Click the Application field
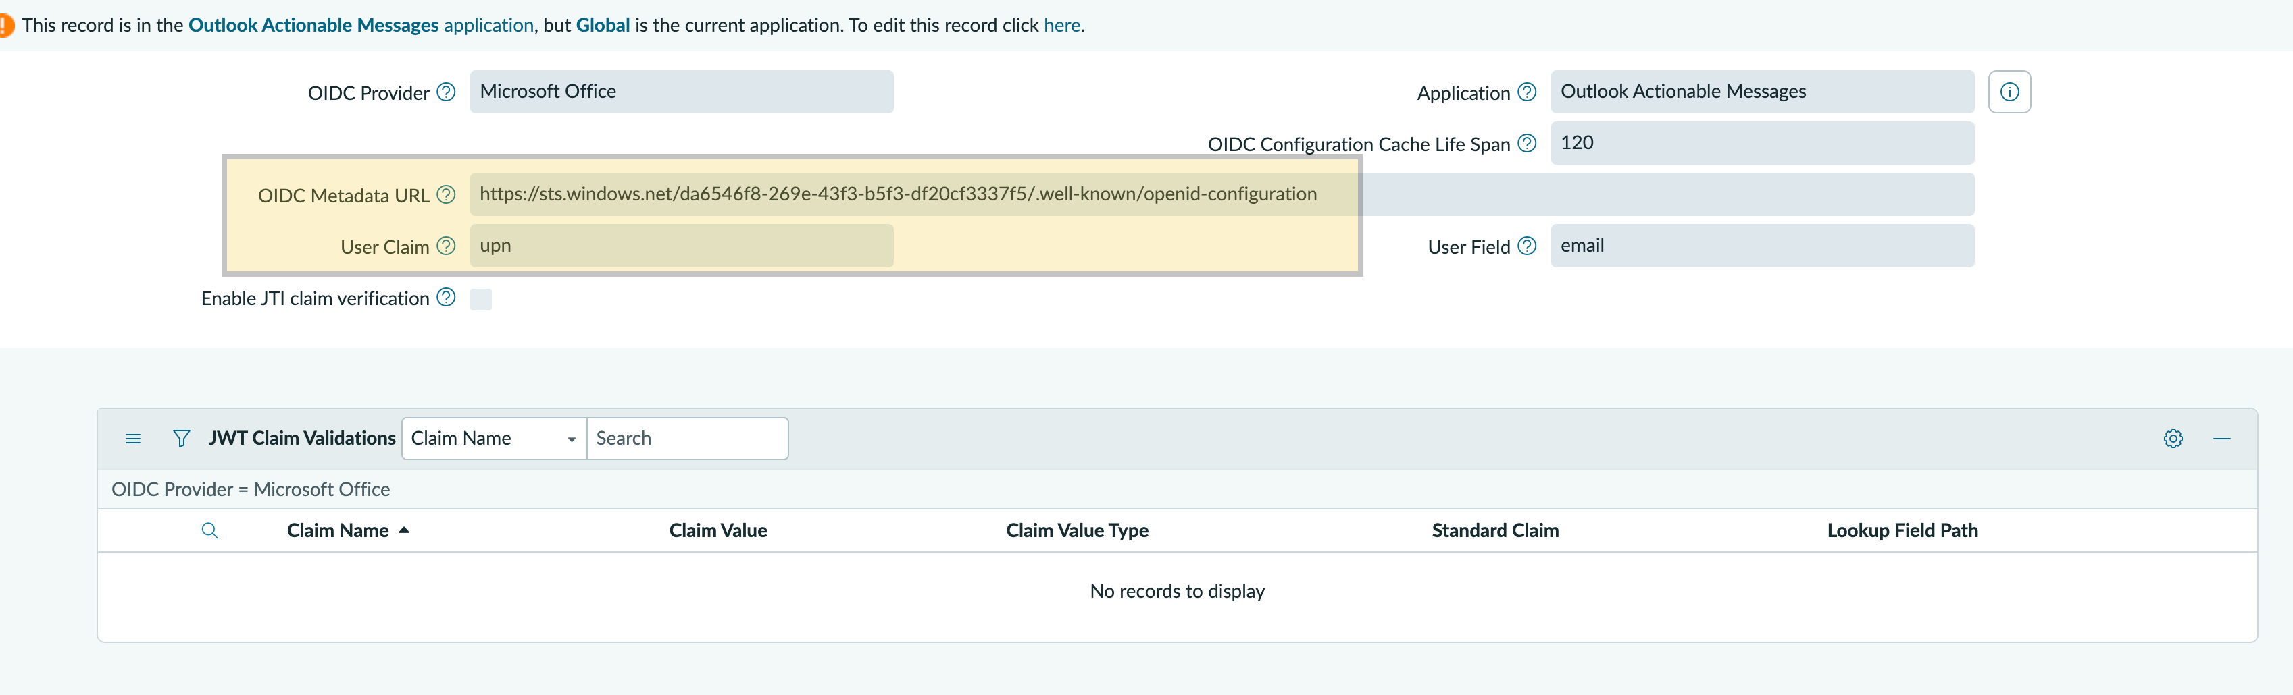This screenshot has height=695, width=2293. pyautogui.click(x=1761, y=92)
